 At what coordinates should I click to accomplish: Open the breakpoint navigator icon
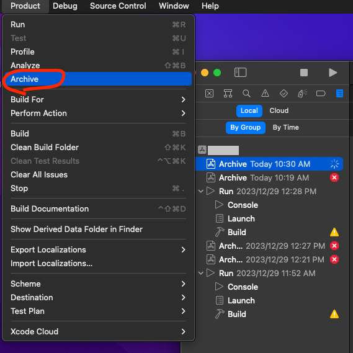[321, 93]
